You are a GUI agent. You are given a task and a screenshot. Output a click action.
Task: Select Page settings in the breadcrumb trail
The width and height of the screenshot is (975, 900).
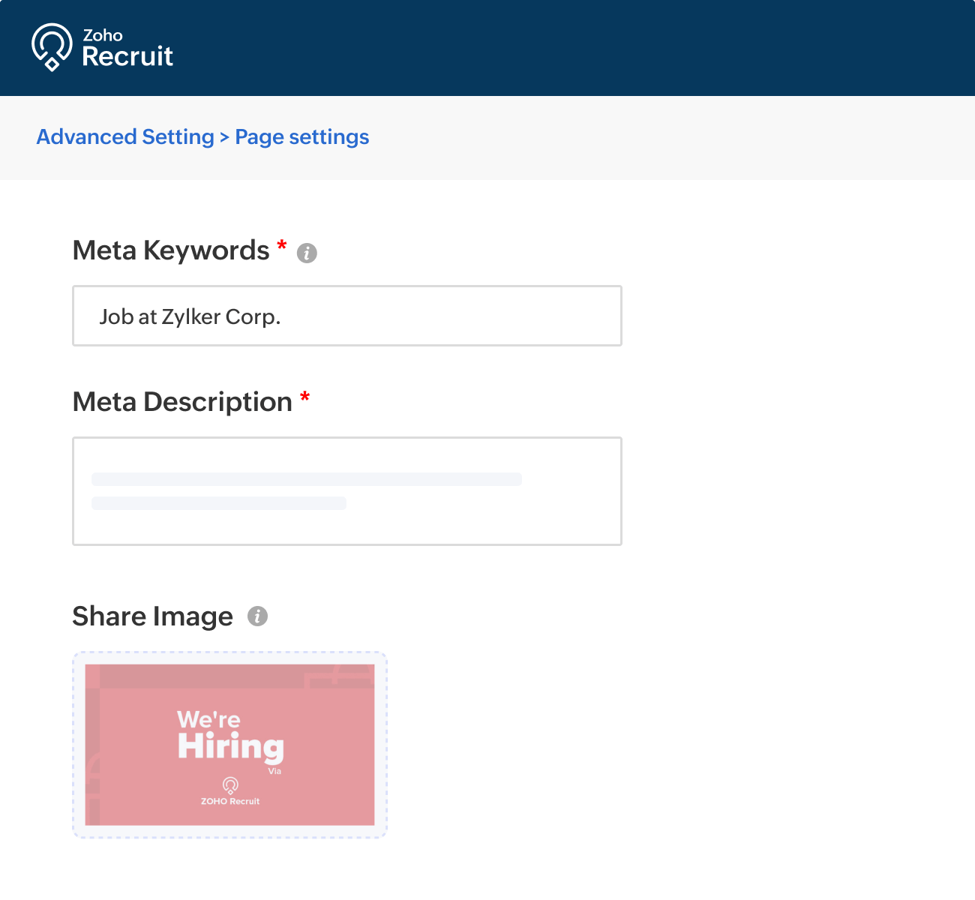pyautogui.click(x=301, y=136)
